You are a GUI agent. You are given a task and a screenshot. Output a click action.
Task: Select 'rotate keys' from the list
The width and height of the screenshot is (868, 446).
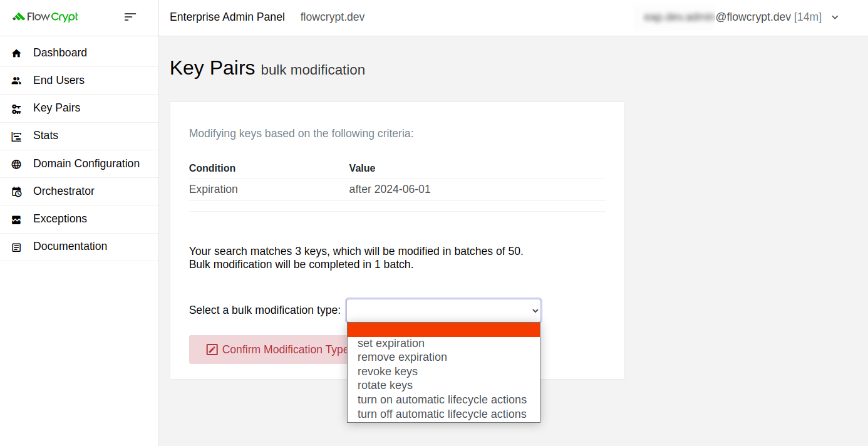tap(443, 385)
